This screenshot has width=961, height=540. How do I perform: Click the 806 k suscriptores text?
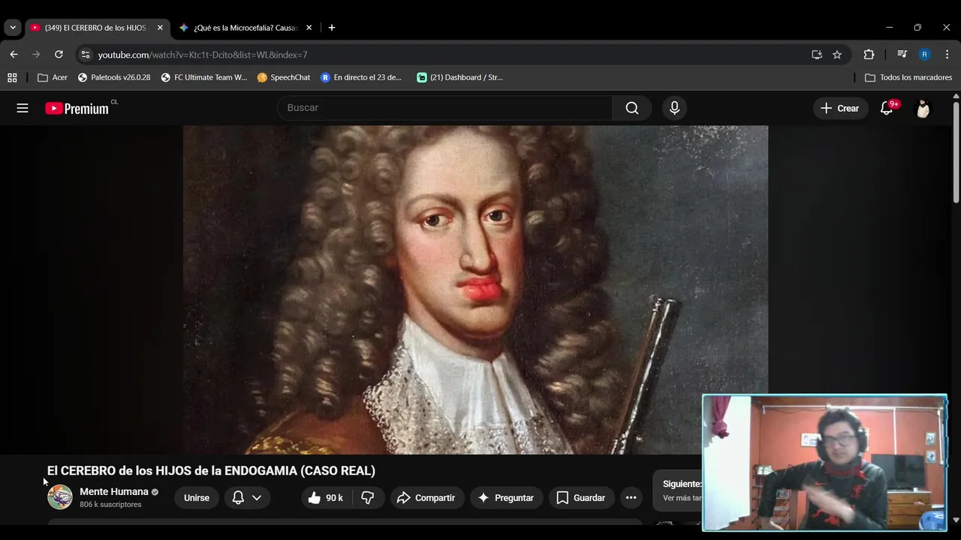[110, 505]
